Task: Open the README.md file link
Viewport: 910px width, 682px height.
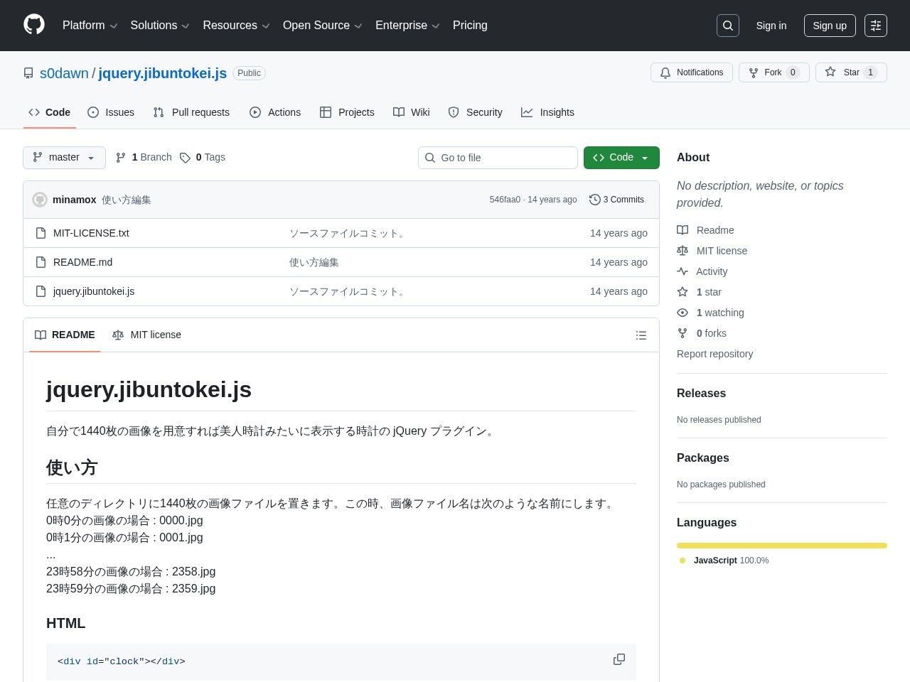Action: [x=82, y=262]
